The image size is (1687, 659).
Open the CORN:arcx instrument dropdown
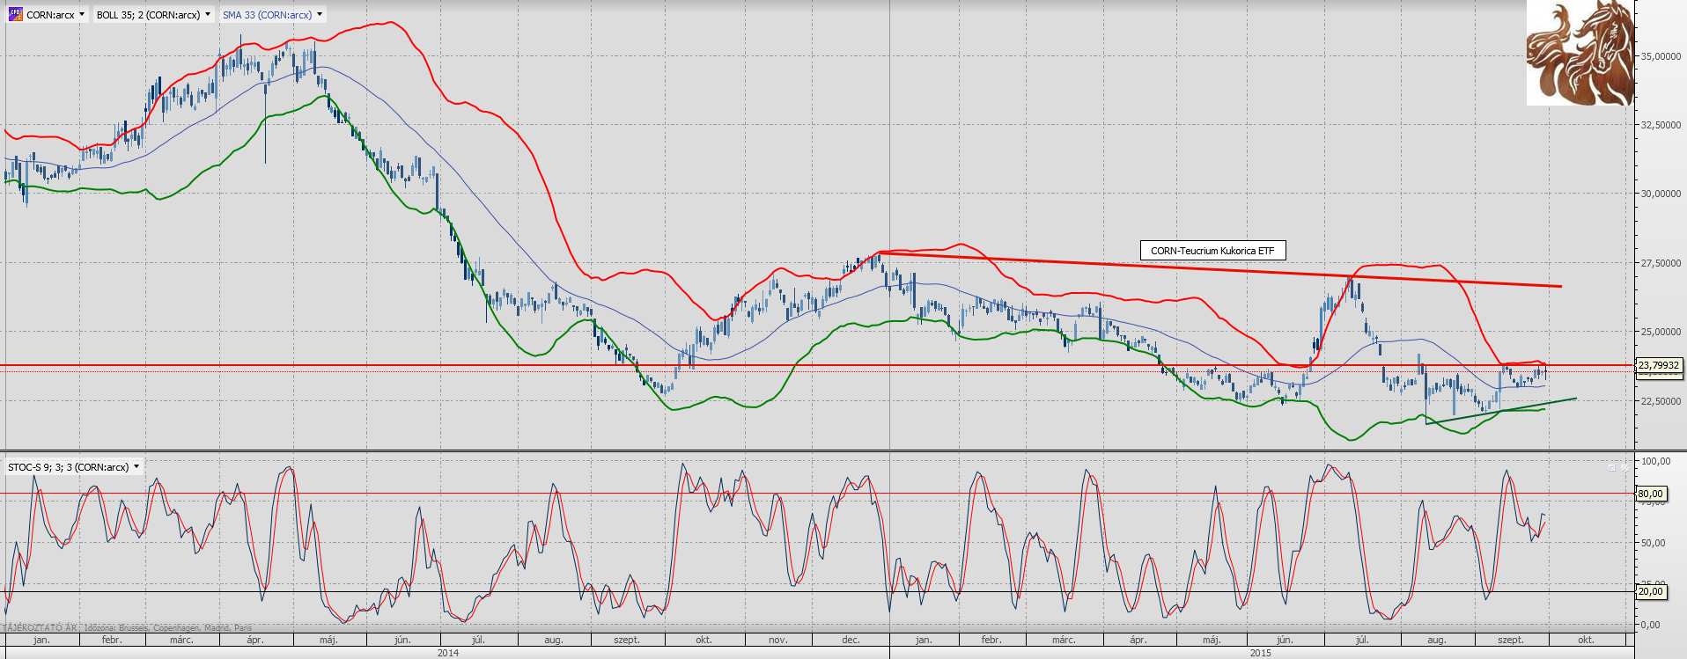point(82,15)
